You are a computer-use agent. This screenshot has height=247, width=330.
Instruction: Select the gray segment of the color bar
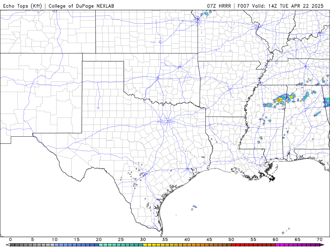tap(33, 245)
